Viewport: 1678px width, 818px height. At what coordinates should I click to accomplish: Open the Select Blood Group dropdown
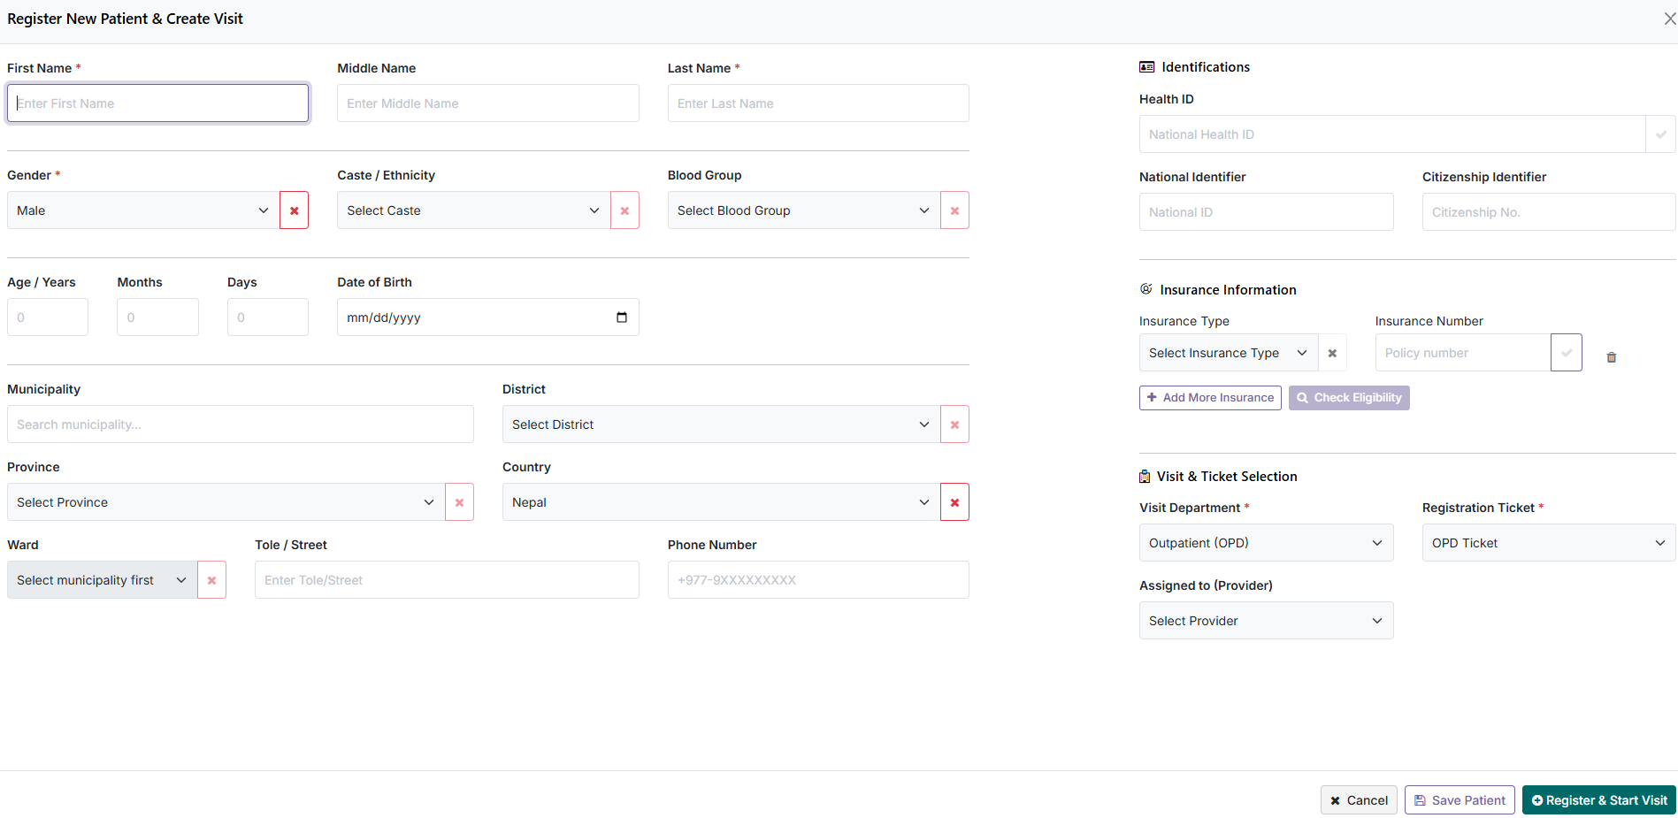804,210
